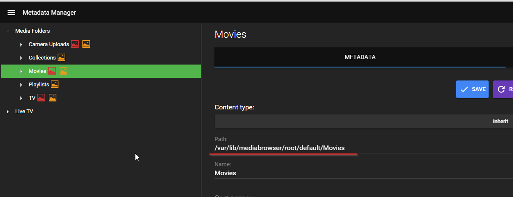Click orange image icon beside Movies
The width and height of the screenshot is (513, 197).
(63, 71)
